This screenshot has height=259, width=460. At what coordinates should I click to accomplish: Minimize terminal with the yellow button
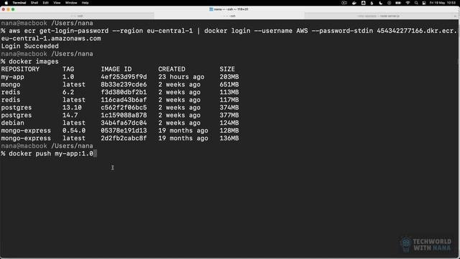[8, 9]
